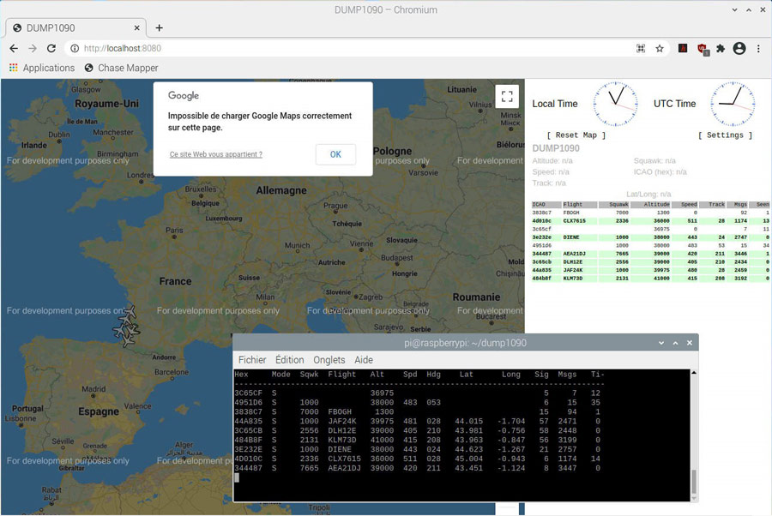Bookmark this page with the star icon
Viewport: 772px width, 516px height.
[x=660, y=48]
